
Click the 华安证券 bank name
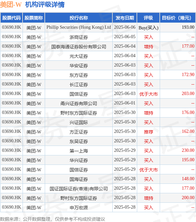[79, 66]
